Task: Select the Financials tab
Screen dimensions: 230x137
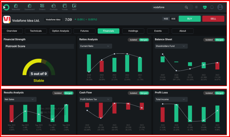Action: (108, 31)
